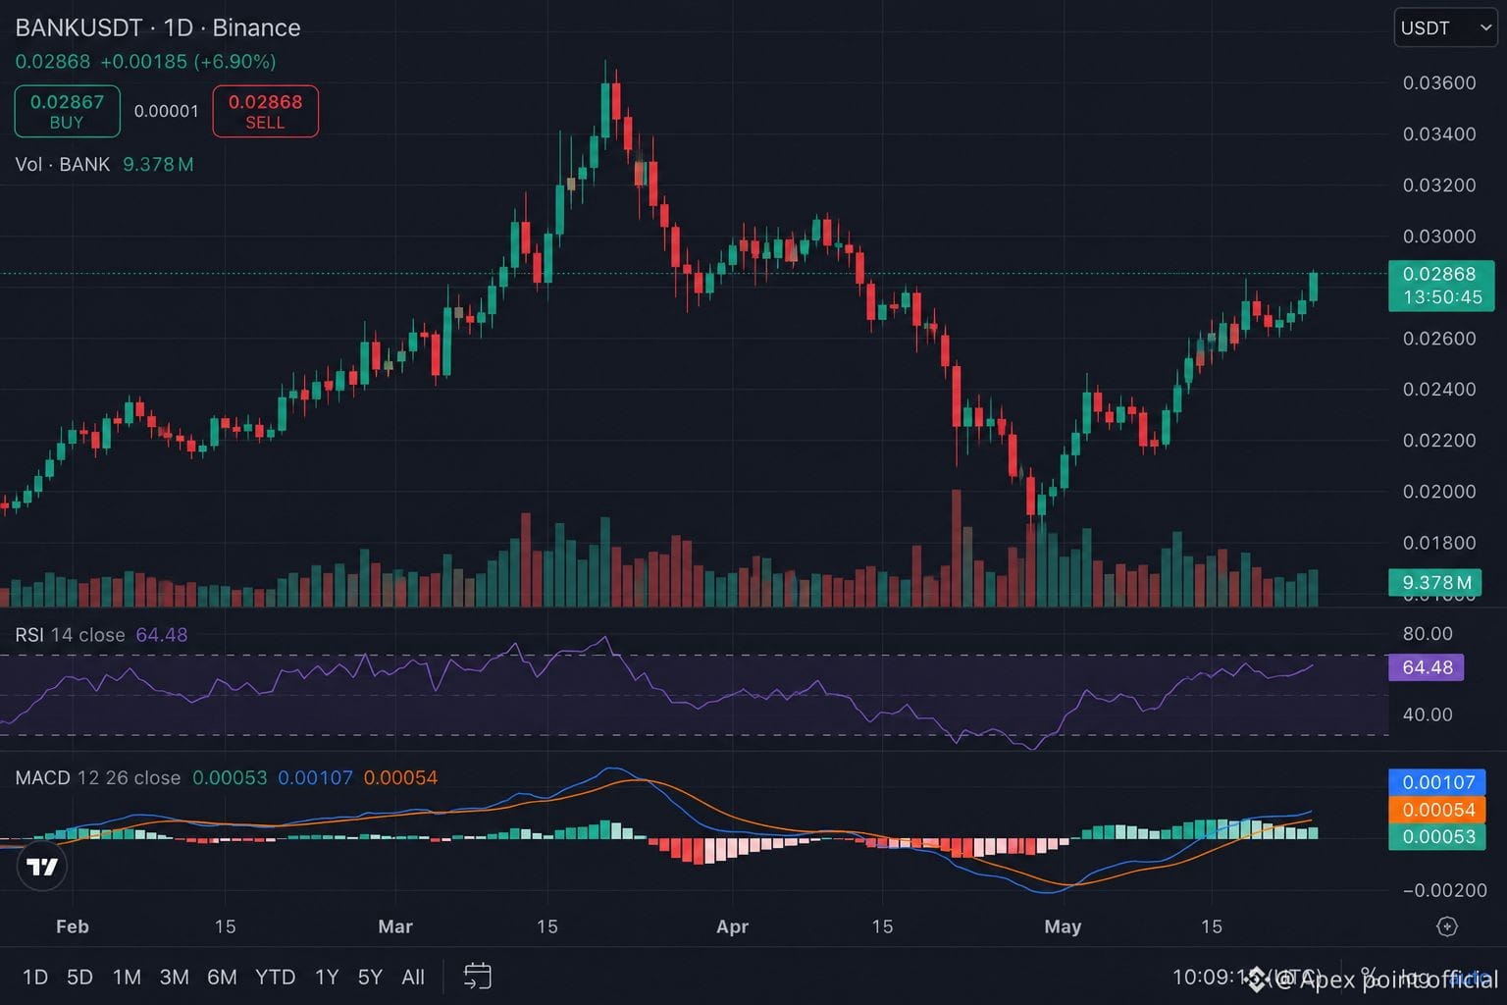Click the BANKUSDT · 1D · Binance symbol title
This screenshot has width=1507, height=1005.
[x=158, y=27]
